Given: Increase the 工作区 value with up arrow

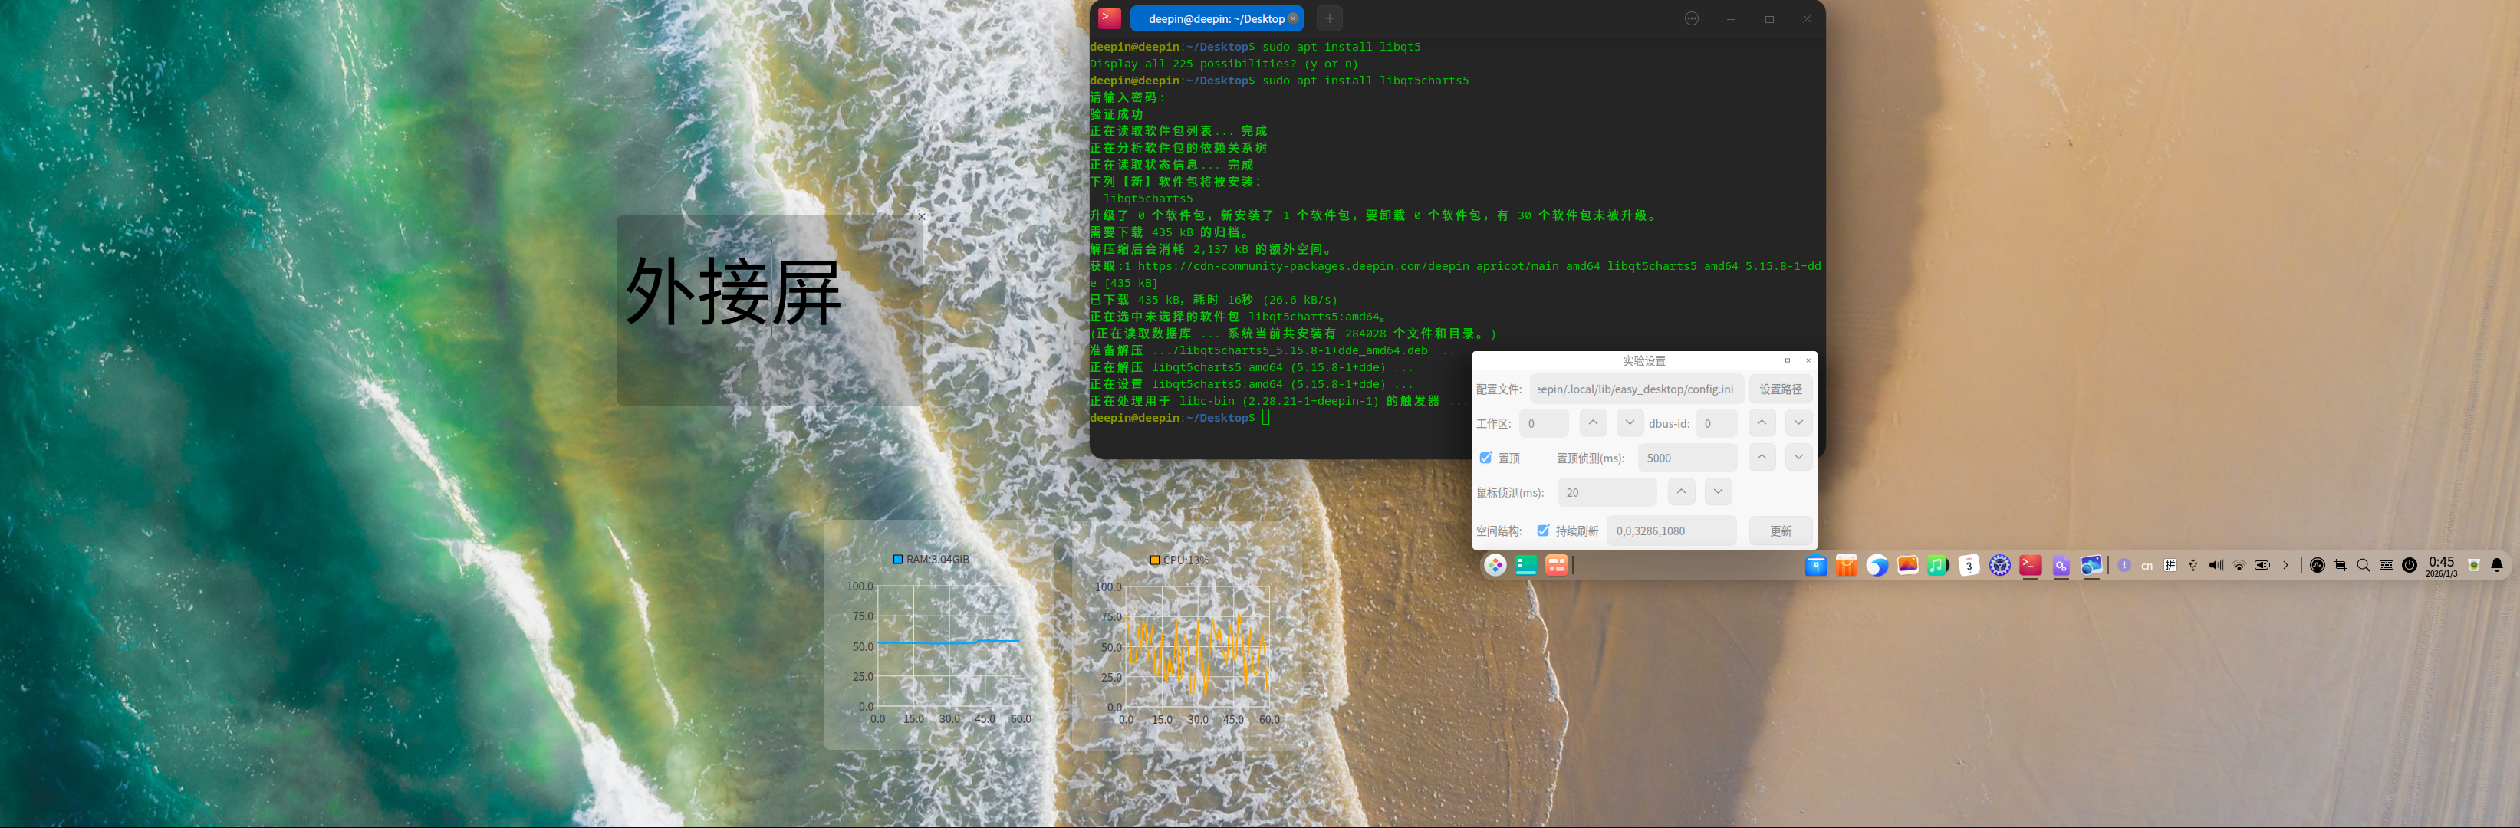Looking at the screenshot, I should 1593,422.
